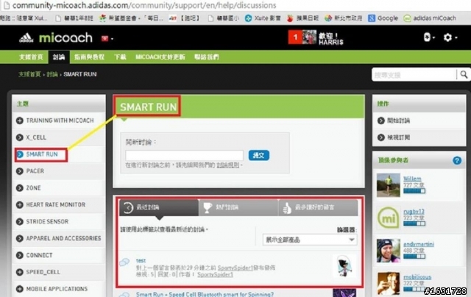The width and height of the screenshot is (471, 297).
Task: Open Willem's profile link
Action: pyautogui.click(x=412, y=179)
